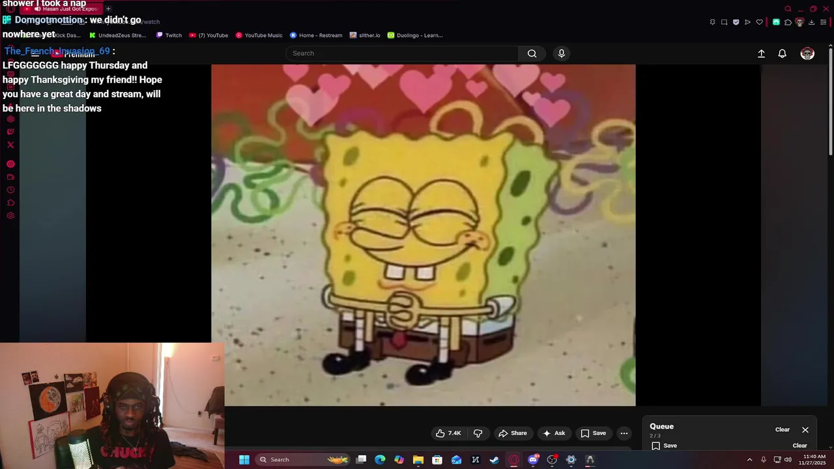Clear the queue using the top Clear button
The height and width of the screenshot is (469, 834).
[x=783, y=430]
